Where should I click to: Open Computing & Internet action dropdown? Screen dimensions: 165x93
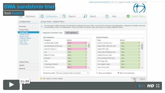[x=77, y=64]
